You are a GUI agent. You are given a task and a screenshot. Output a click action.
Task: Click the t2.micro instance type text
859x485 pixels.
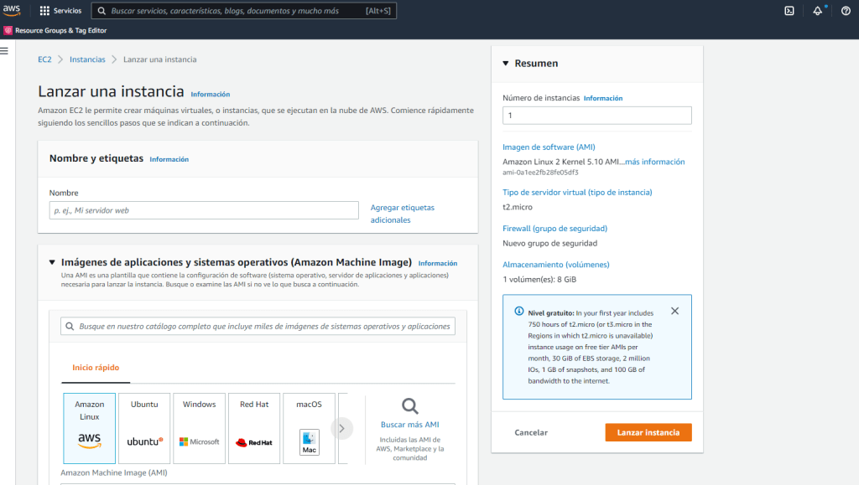pos(518,207)
